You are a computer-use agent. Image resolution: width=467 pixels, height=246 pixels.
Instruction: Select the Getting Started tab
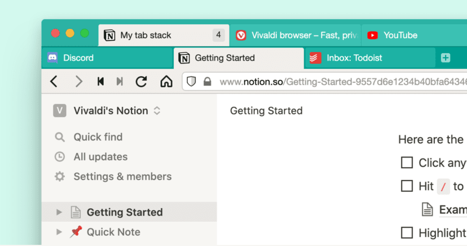pyautogui.click(x=239, y=58)
